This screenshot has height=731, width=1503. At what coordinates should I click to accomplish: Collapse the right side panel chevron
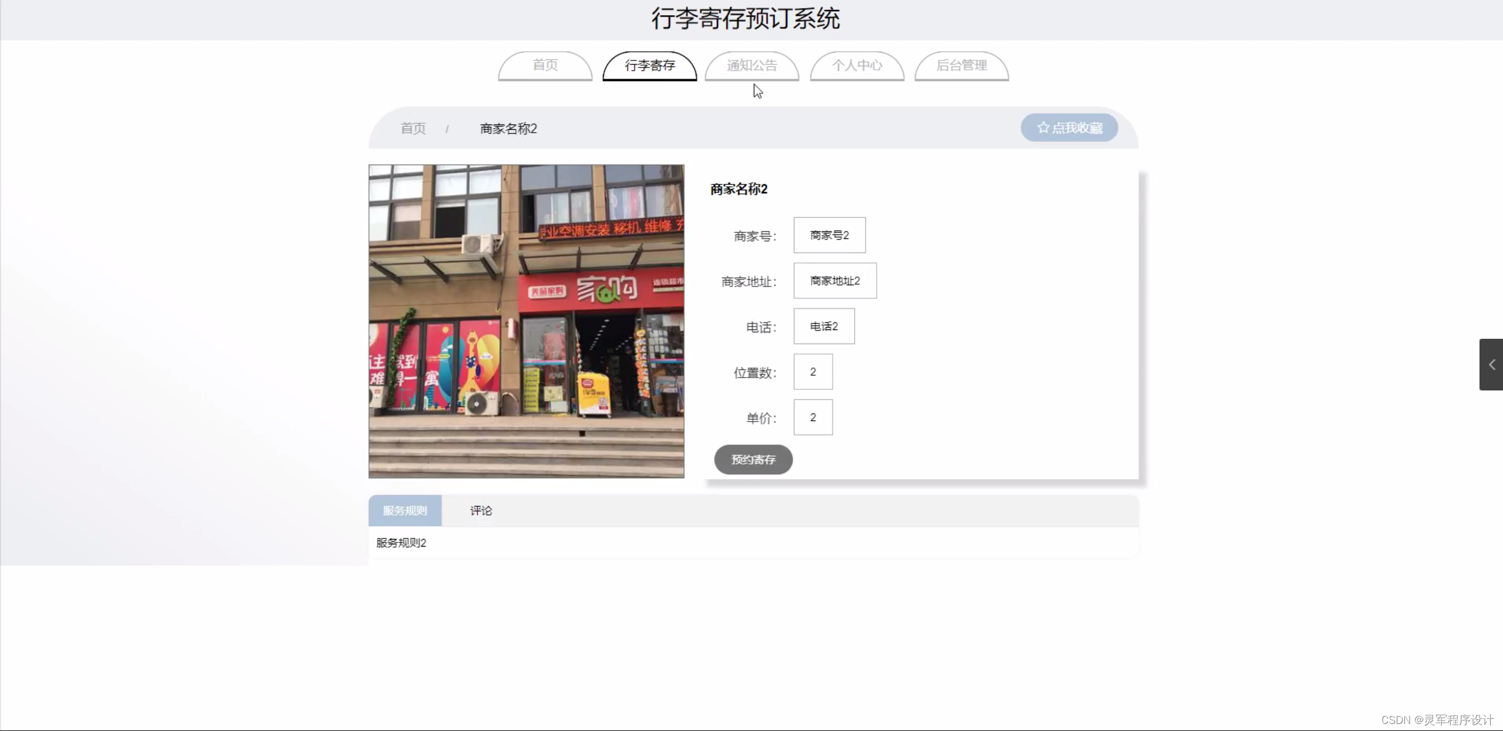[x=1491, y=364]
